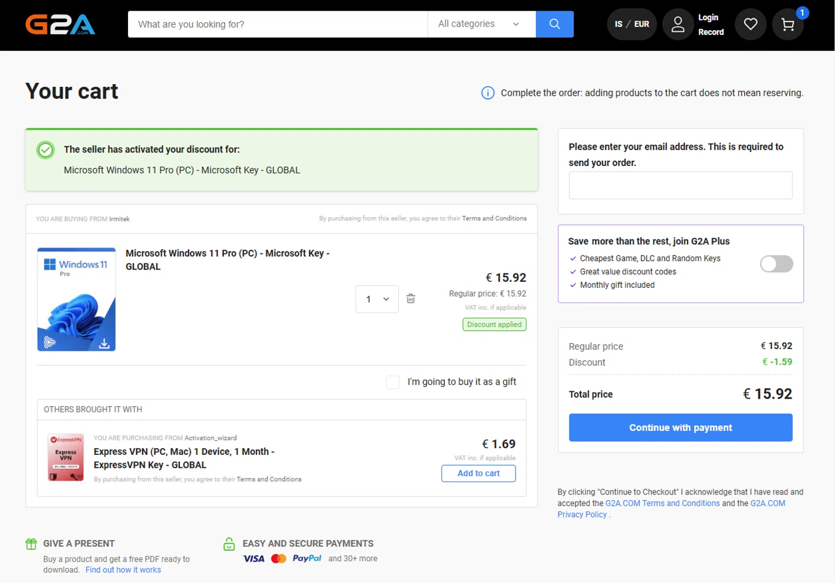Open the wishlist heart icon

(750, 25)
